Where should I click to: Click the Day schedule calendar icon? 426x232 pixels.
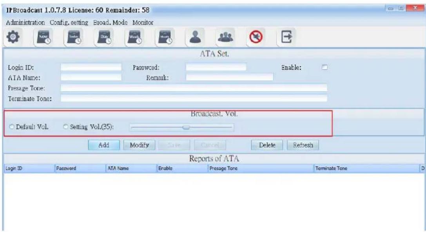[x=104, y=37]
